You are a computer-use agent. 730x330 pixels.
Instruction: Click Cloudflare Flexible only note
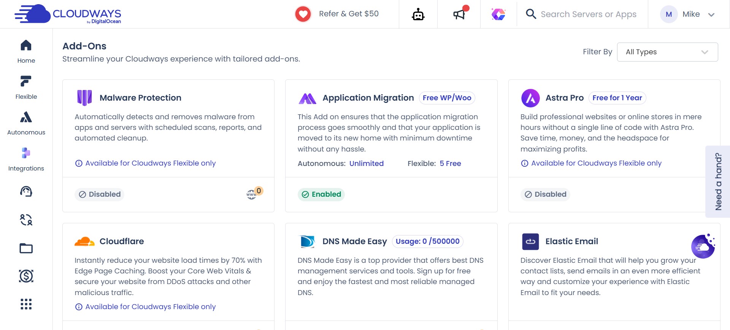(151, 307)
